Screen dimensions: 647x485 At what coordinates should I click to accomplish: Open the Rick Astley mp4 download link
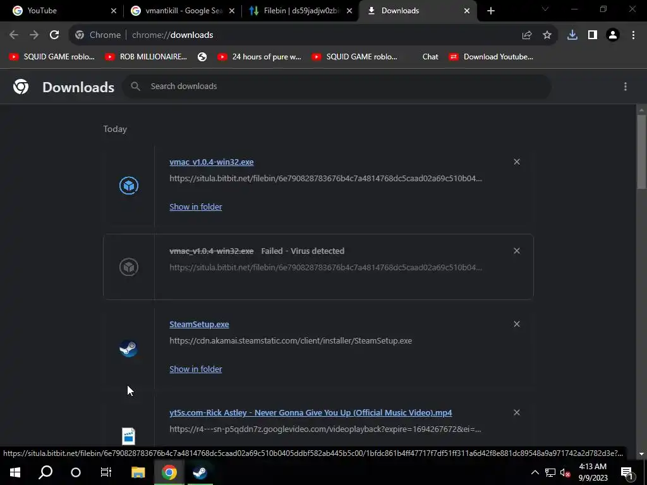(310, 413)
